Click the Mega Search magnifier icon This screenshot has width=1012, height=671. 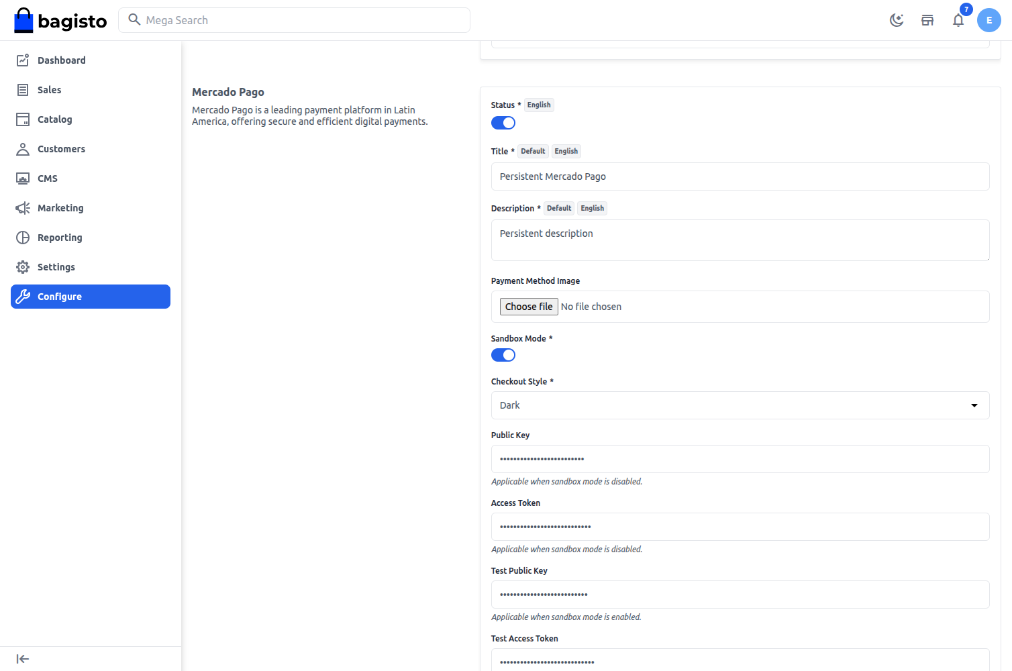pyautogui.click(x=134, y=19)
